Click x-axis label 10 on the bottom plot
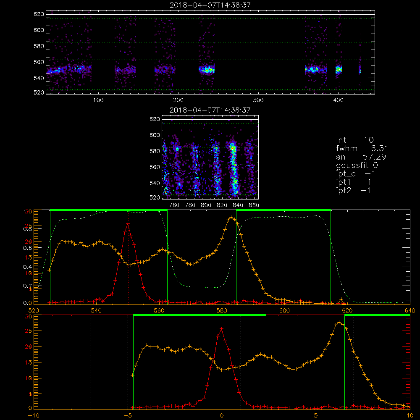 coord(410,416)
